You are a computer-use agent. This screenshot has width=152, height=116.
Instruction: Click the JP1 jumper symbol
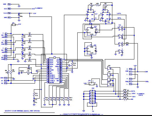click(x=14, y=25)
